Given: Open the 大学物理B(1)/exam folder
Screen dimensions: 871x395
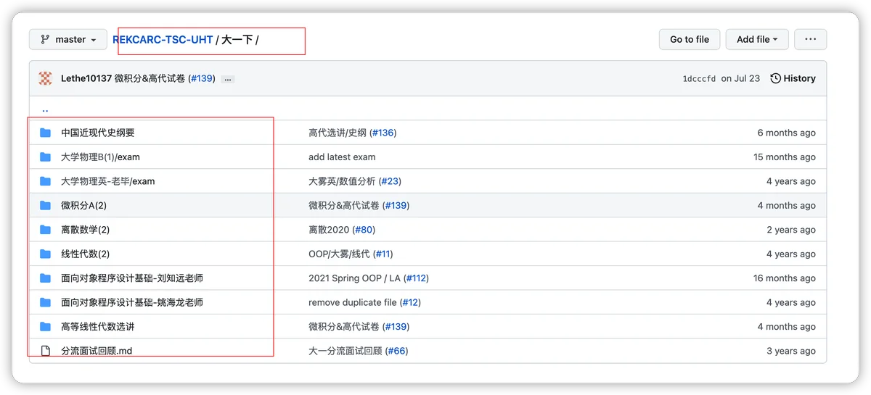Looking at the screenshot, I should [100, 157].
